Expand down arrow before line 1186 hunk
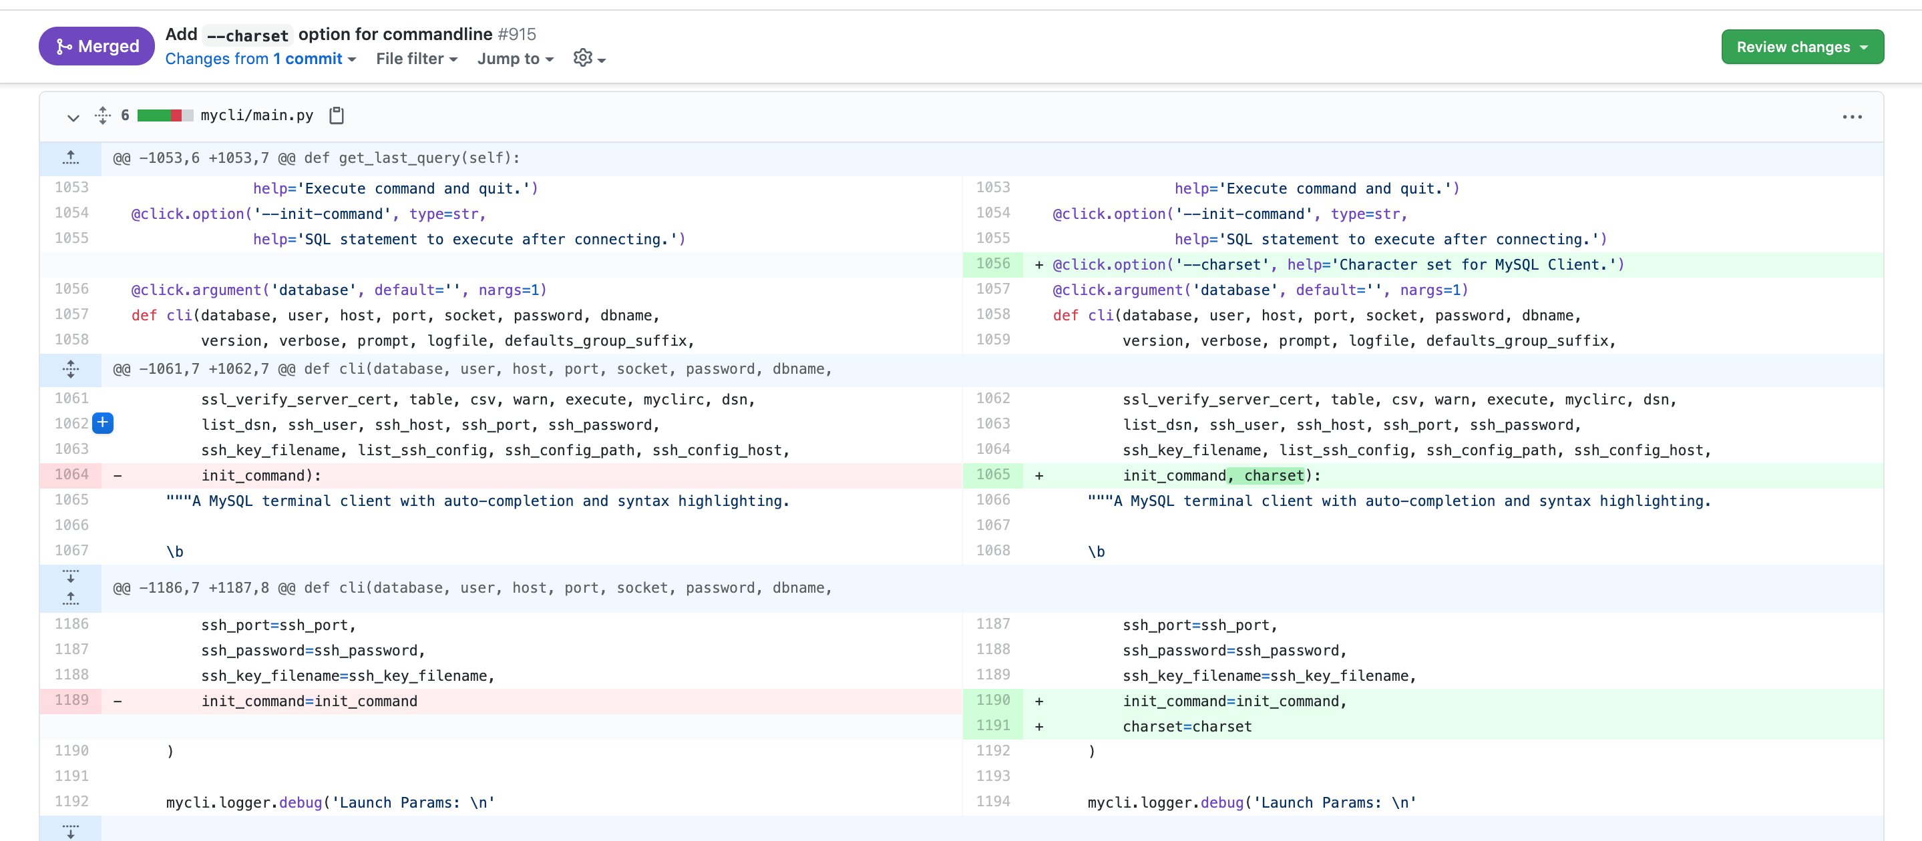The width and height of the screenshot is (1922, 841). (x=71, y=576)
